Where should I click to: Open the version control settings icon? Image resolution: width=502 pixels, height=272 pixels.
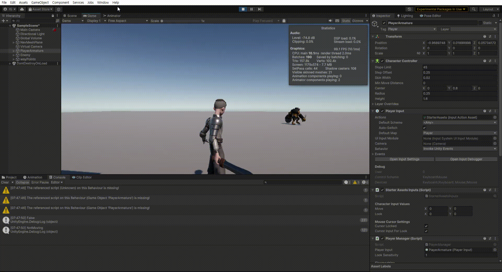coord(59,9)
